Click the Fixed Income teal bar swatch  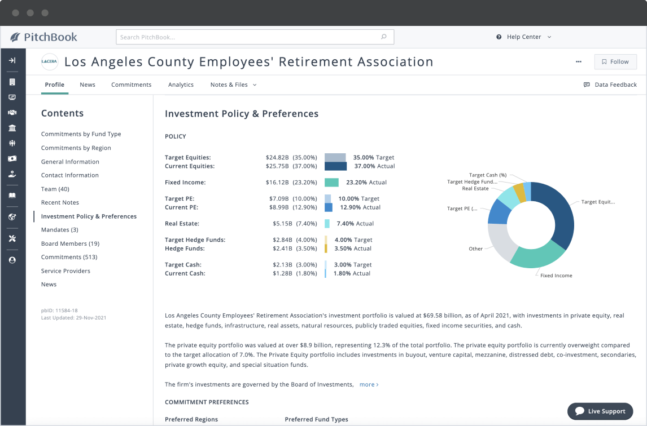332,182
